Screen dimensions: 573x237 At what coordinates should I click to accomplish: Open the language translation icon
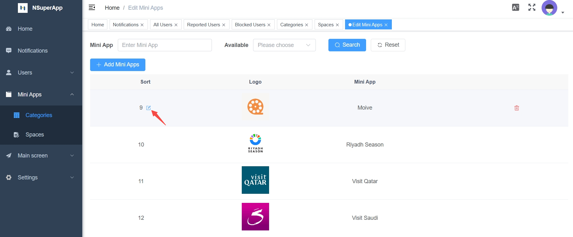click(515, 8)
